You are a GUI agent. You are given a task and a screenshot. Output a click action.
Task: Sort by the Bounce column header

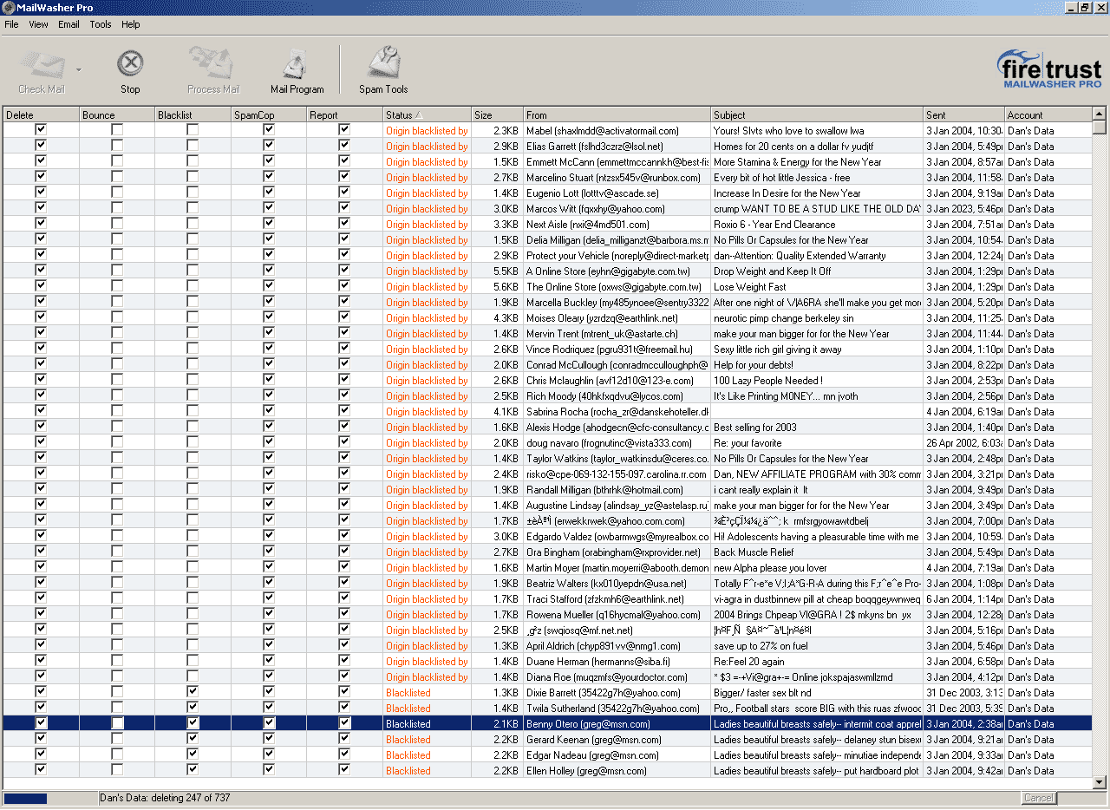pyautogui.click(x=117, y=114)
